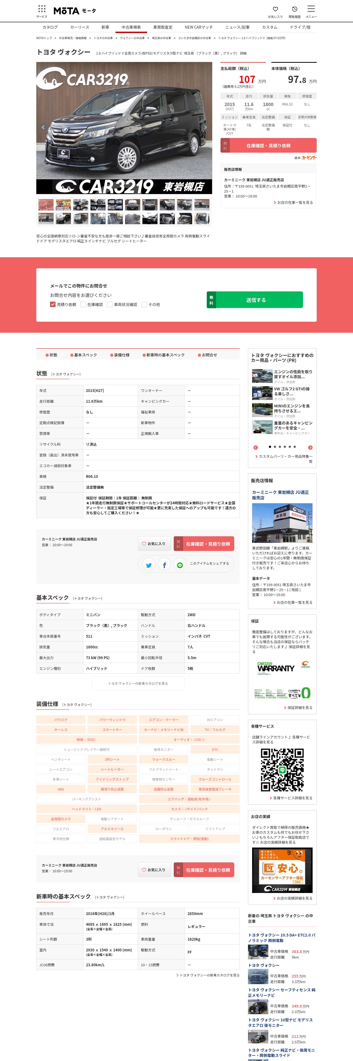Open トヨタの中古車 breadcrumb link
Image resolution: width=353 pixels, height=1061 pixels.
coord(103,38)
